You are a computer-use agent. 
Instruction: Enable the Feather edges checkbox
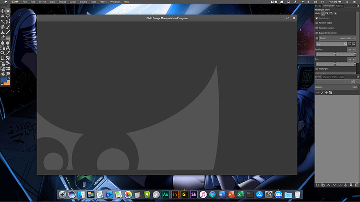click(317, 23)
